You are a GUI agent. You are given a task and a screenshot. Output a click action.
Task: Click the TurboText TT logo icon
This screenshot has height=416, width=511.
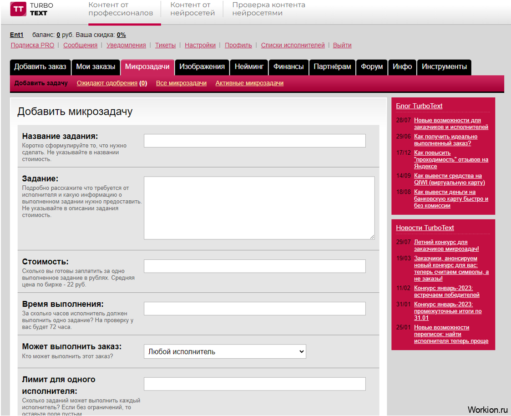18,9
